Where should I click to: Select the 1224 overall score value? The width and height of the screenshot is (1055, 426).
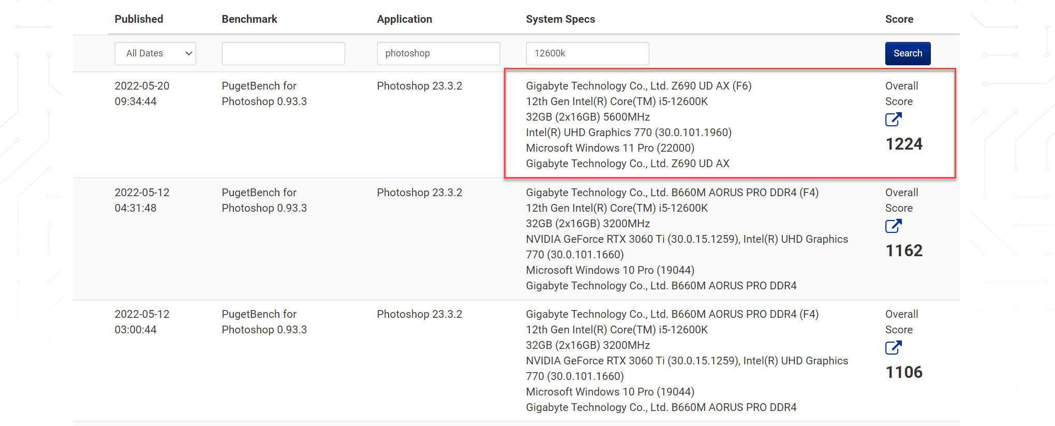[x=904, y=144]
